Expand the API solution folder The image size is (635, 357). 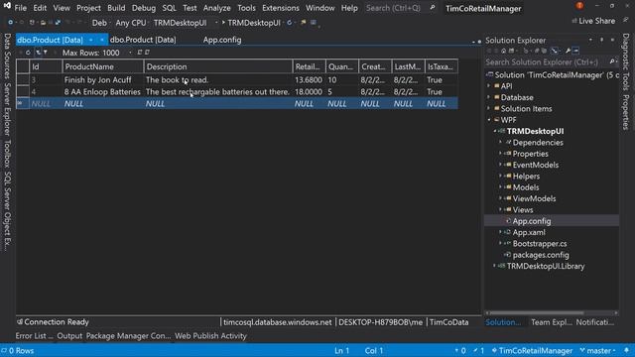point(489,86)
